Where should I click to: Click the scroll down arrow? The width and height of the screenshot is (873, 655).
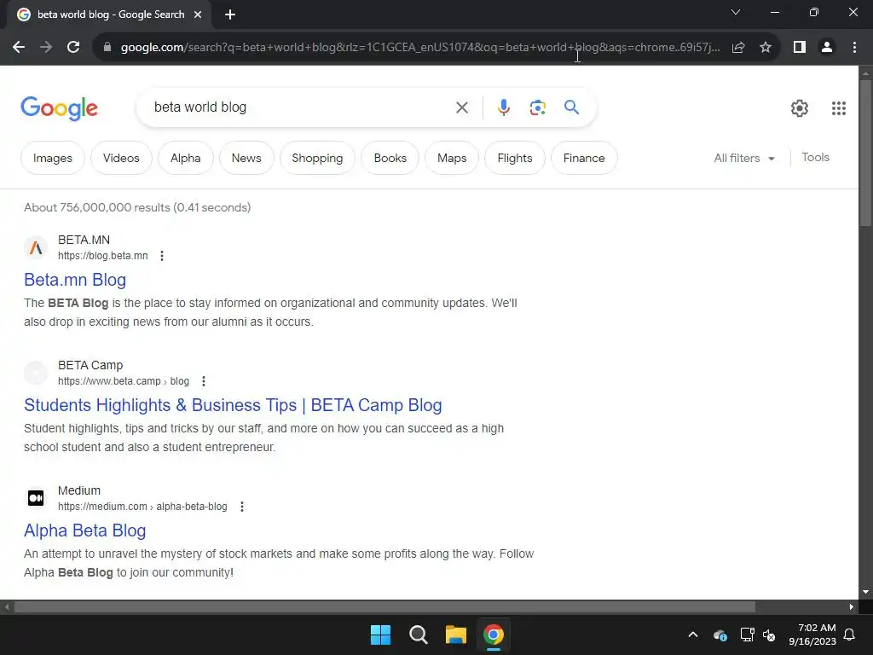pyautogui.click(x=865, y=592)
